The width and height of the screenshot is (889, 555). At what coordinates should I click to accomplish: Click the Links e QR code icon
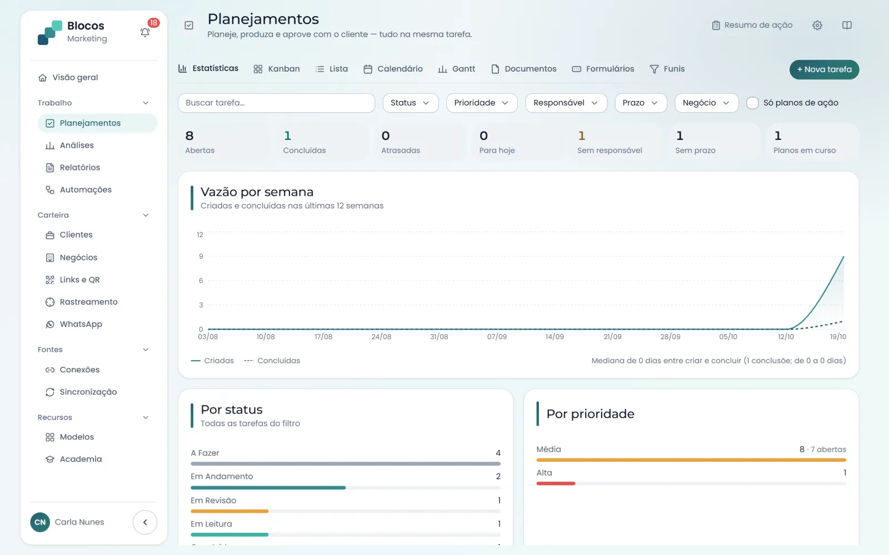(50, 280)
